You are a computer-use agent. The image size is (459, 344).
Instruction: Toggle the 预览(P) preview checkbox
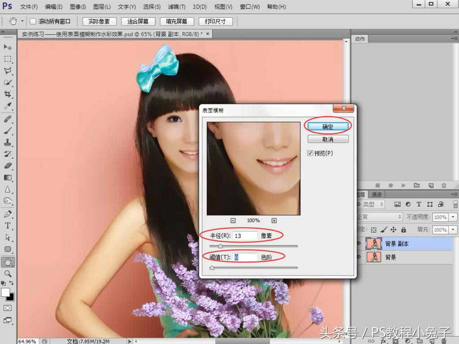310,153
